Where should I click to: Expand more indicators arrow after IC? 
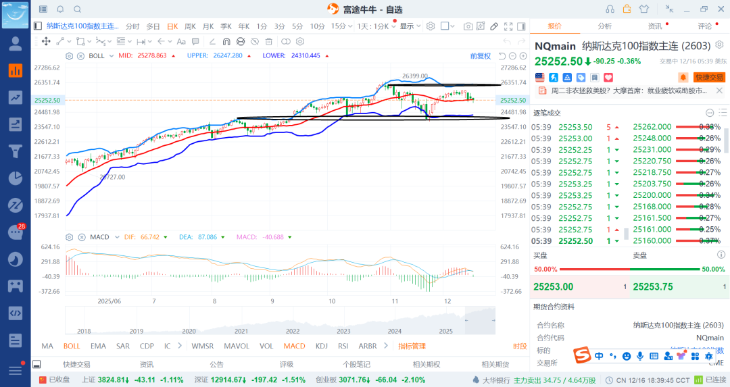[180, 346]
